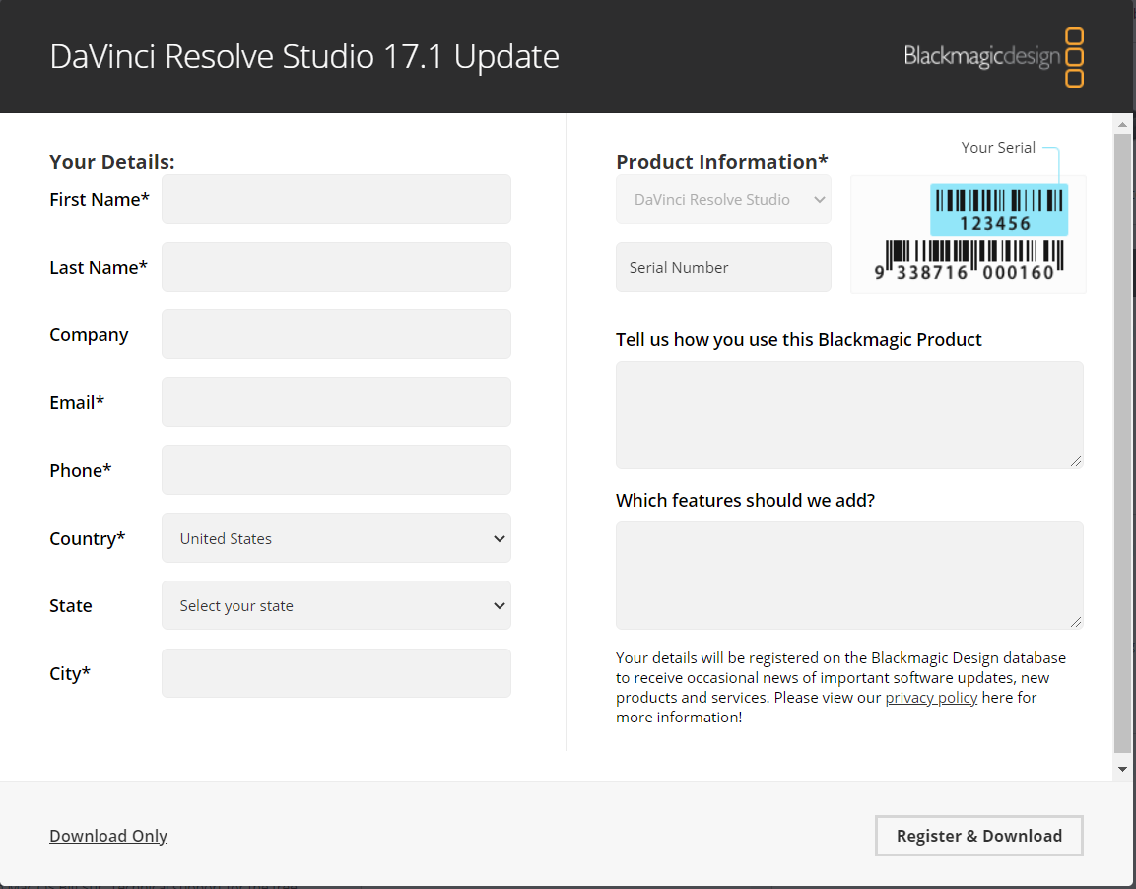Open the Select your state dropdown
Viewport: 1136px width, 889px height.
(336, 606)
